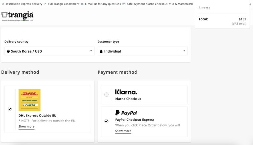Click 'Worldwide Express delivery' text

click(24, 4)
